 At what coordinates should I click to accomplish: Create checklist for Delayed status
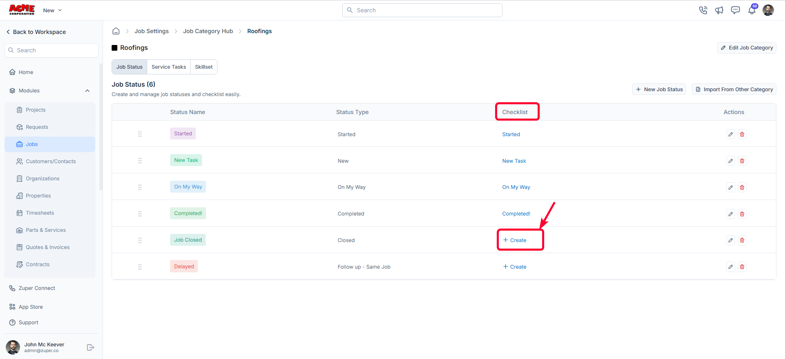click(x=515, y=267)
